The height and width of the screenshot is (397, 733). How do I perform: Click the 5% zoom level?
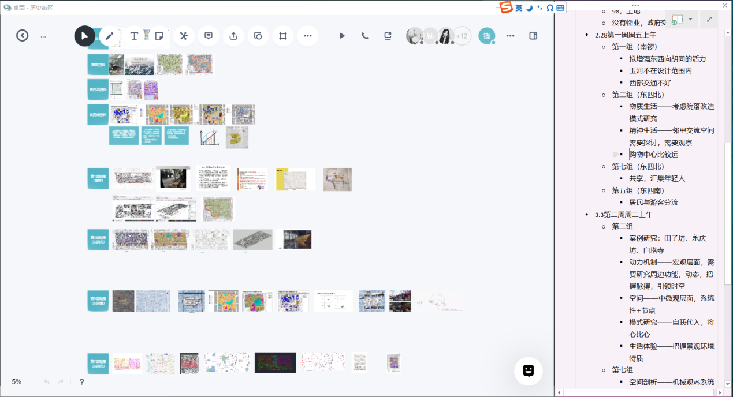pos(17,382)
